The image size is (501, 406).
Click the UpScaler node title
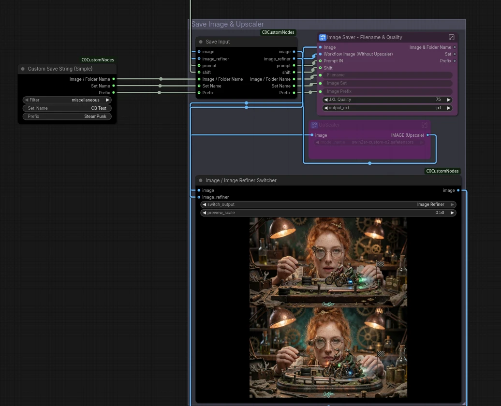click(329, 125)
